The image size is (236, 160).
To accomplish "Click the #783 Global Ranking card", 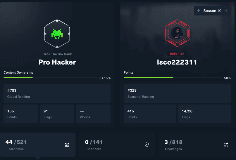I will click(57, 93).
